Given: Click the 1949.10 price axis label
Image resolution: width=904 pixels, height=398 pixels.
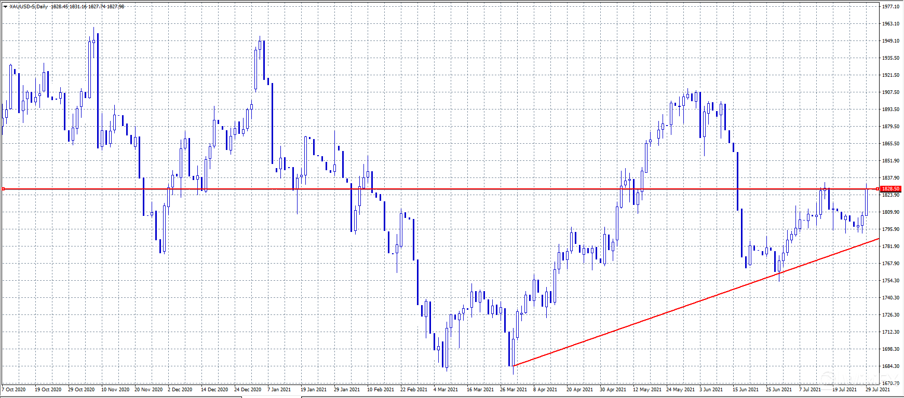Looking at the screenshot, I should pyautogui.click(x=891, y=41).
